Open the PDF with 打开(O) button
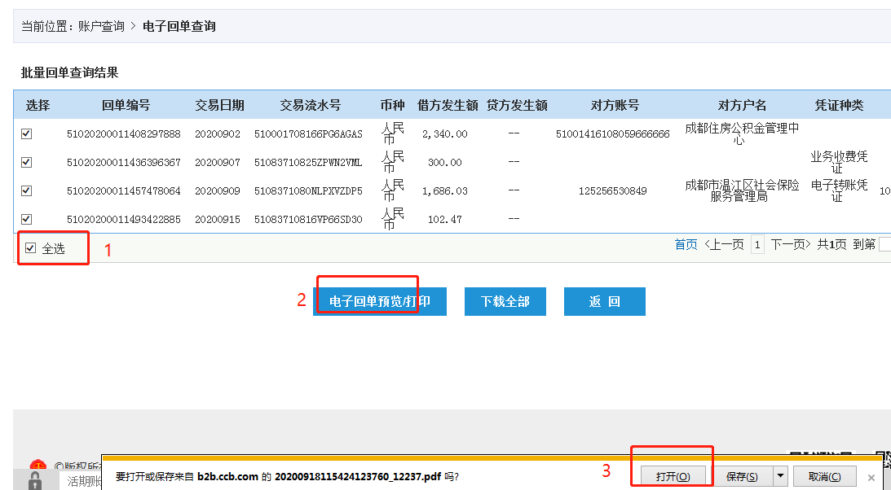The height and width of the screenshot is (490, 891). (673, 476)
